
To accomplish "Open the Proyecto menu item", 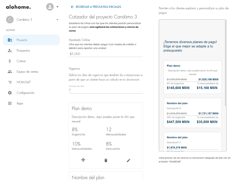I will (x=31, y=40).
